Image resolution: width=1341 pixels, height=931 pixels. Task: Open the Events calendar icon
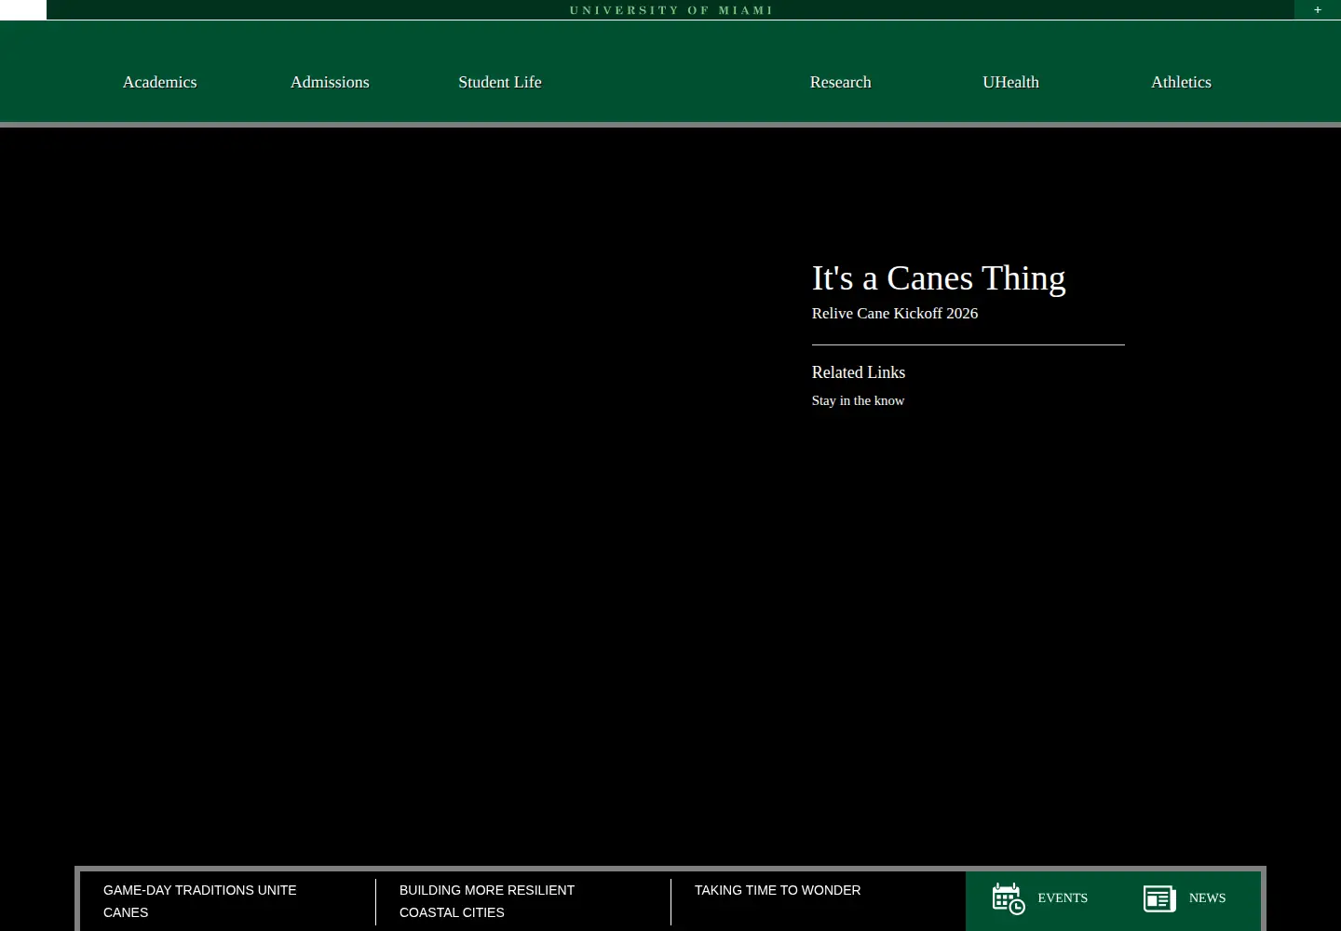[1009, 898]
